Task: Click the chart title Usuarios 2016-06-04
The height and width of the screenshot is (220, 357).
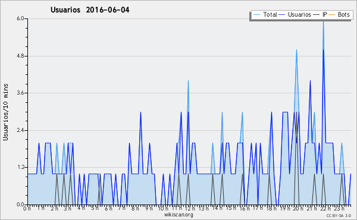Action: (90, 10)
